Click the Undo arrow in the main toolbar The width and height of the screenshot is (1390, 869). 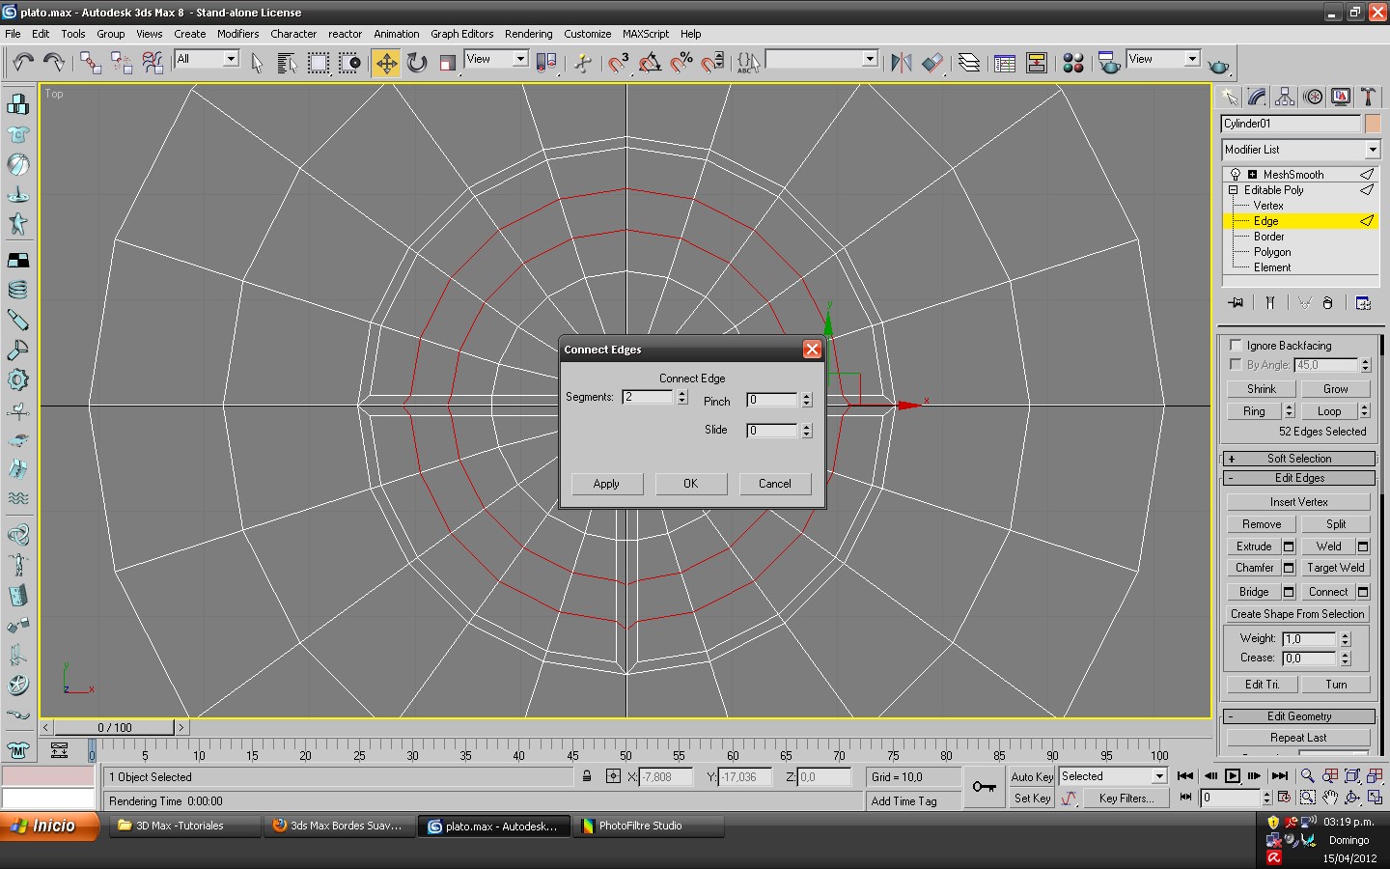coord(23,63)
